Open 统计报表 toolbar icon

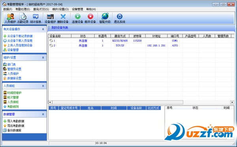pos(36,18)
